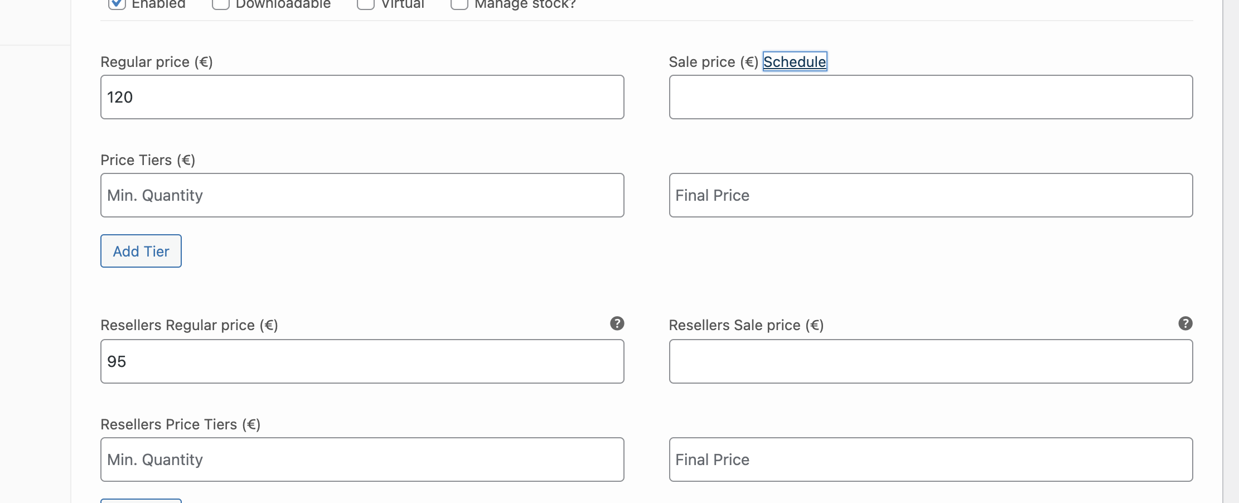Open help tooltip for Resellers Sale price

click(1185, 323)
